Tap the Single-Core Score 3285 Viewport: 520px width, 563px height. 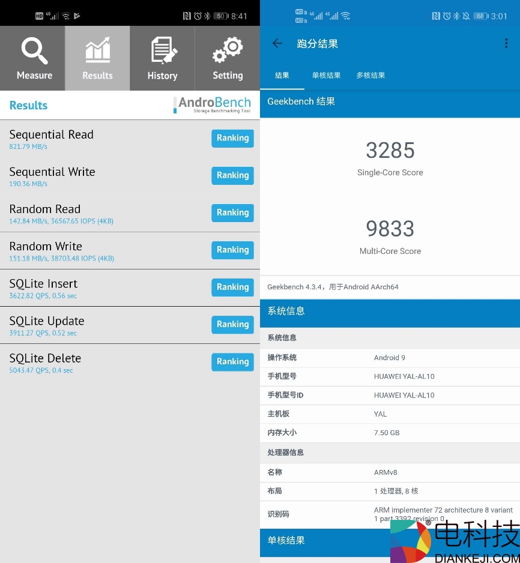390,151
